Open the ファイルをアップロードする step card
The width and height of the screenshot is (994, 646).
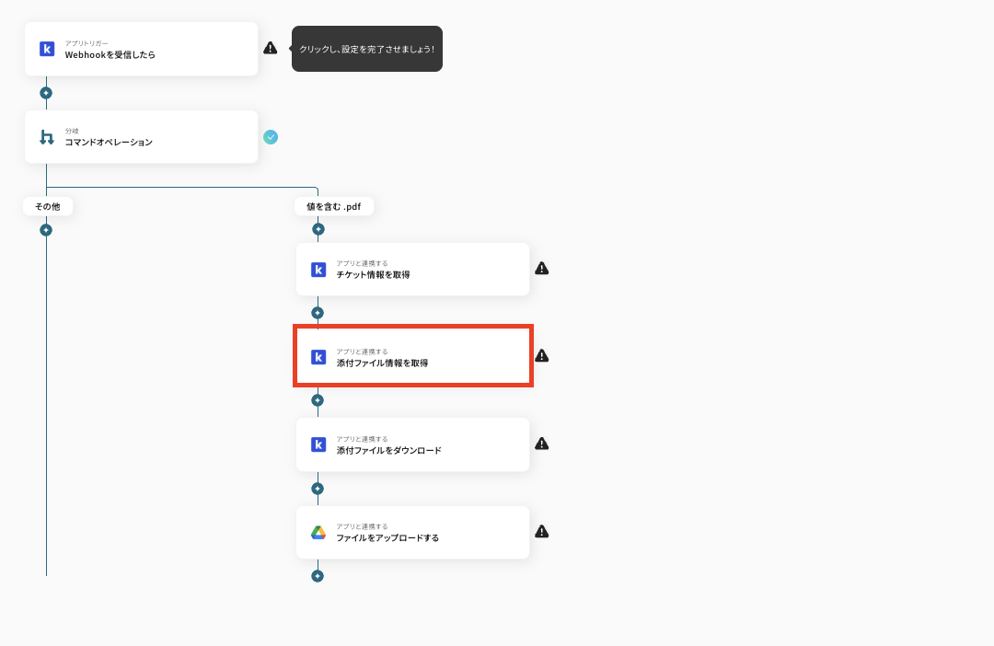412,533
